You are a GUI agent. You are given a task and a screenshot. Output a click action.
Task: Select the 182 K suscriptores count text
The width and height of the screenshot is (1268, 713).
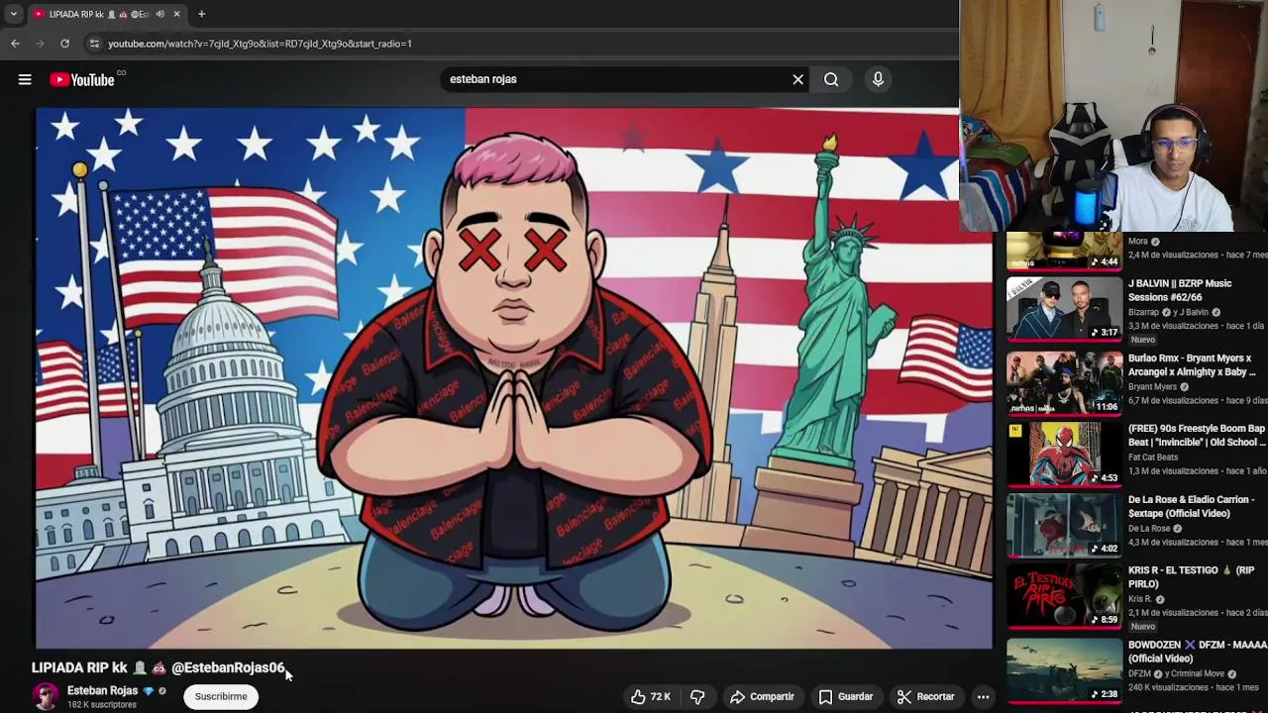tap(102, 705)
